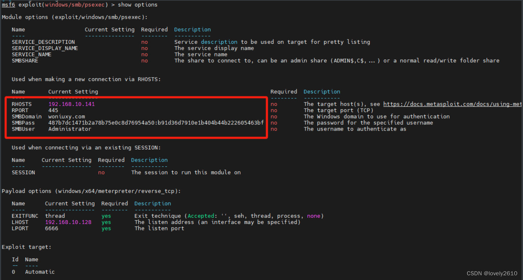The width and height of the screenshot is (523, 280).
Task: Click the metasploit docs URL link
Action: [x=453, y=104]
